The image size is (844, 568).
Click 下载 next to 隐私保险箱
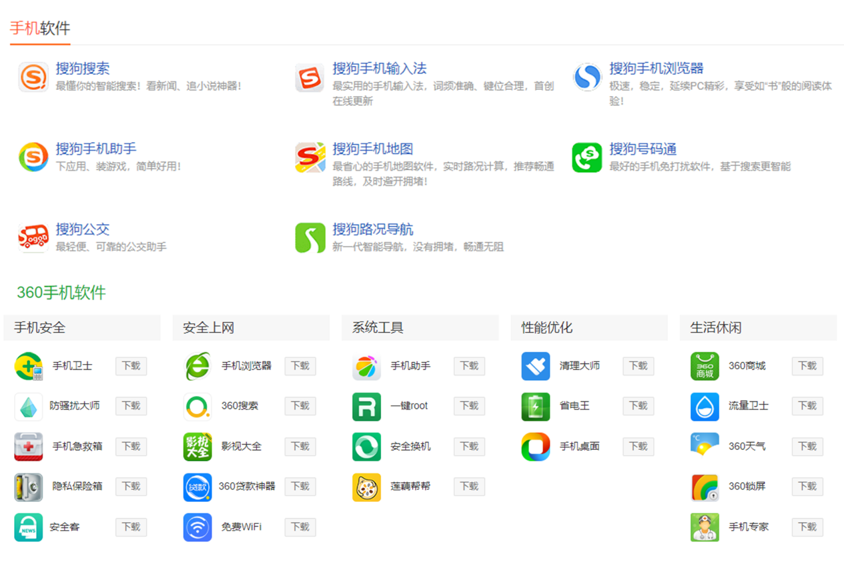[131, 487]
